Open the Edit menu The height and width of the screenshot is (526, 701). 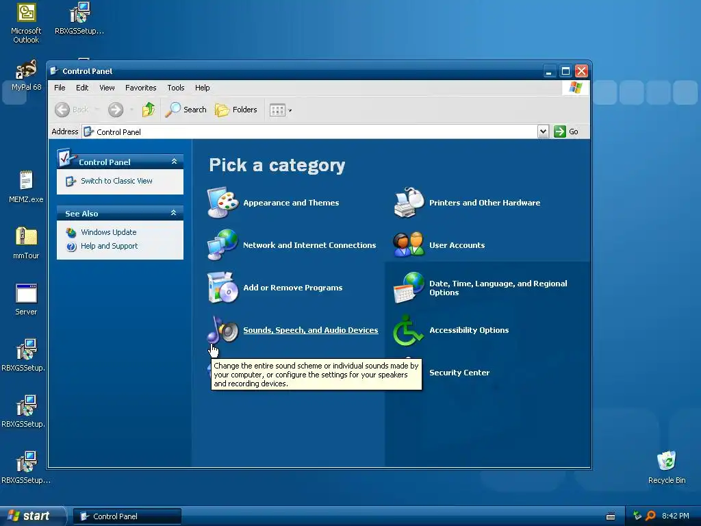[x=82, y=88]
